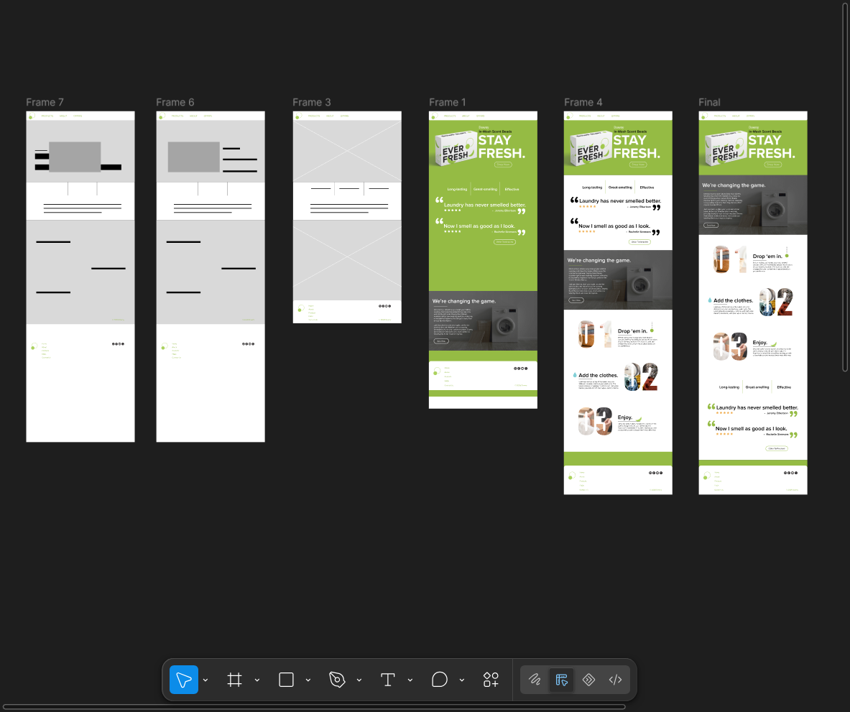The width and height of the screenshot is (850, 712).
Task: Click the vertical canvas scrollbar
Action: click(844, 186)
